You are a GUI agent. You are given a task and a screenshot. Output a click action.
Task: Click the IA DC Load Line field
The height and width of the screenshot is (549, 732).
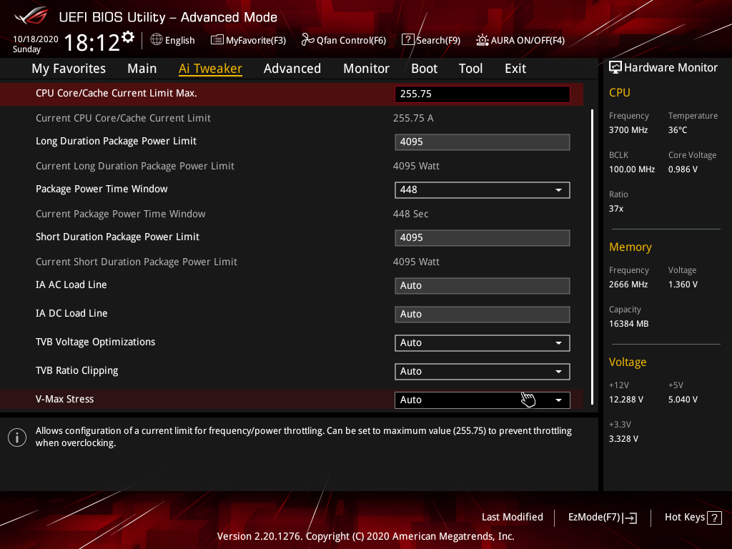(x=483, y=315)
